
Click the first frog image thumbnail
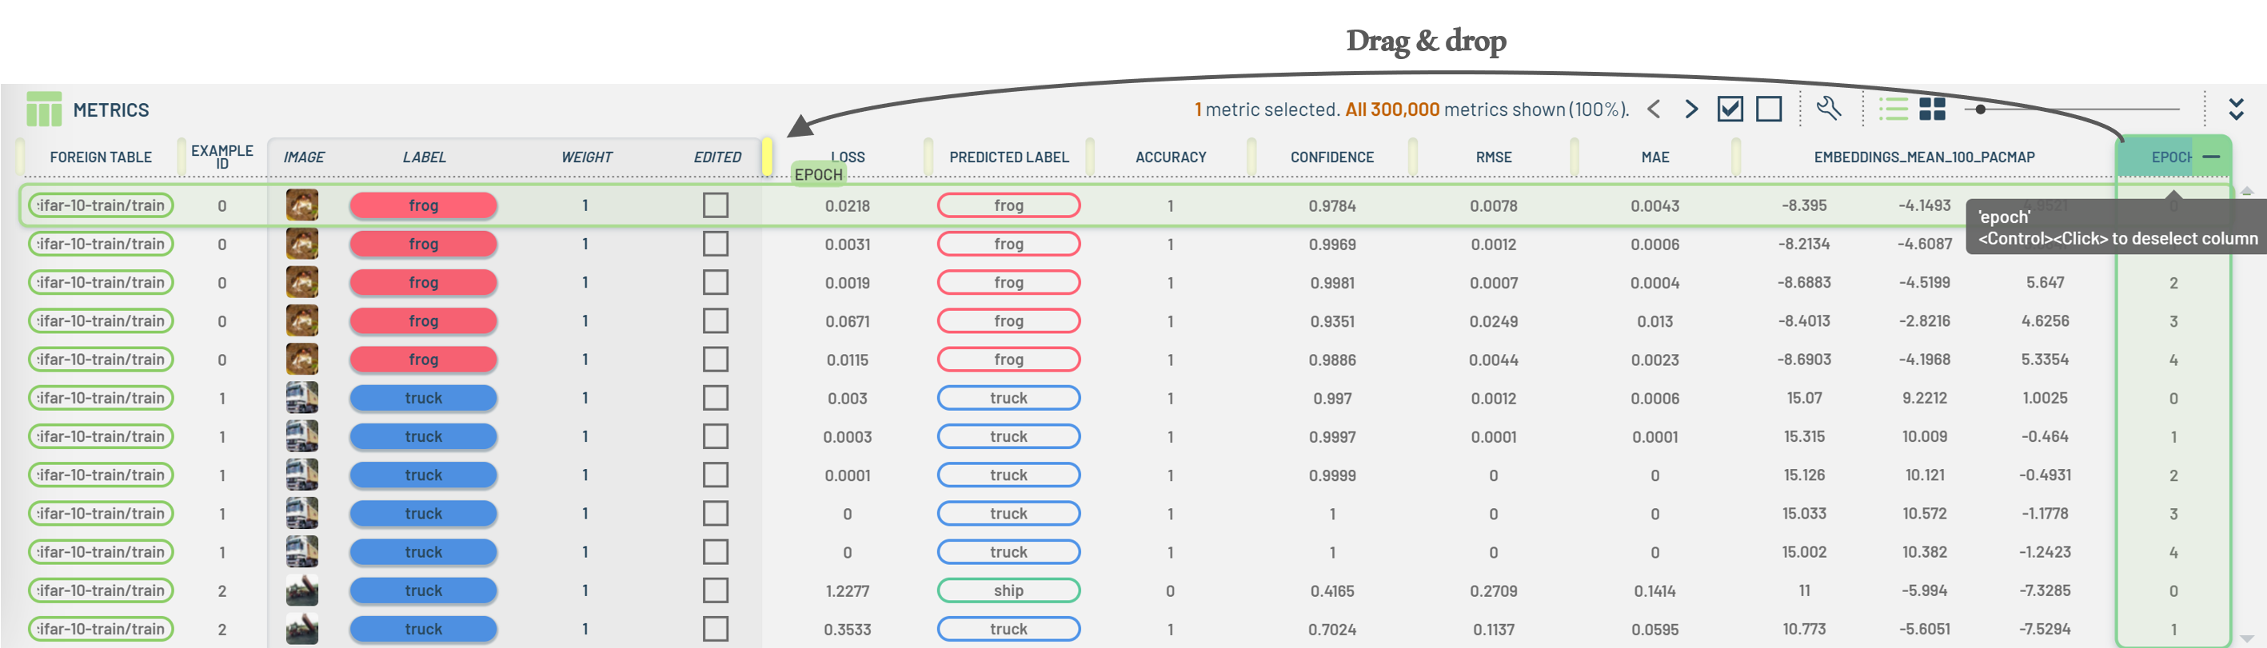(301, 205)
